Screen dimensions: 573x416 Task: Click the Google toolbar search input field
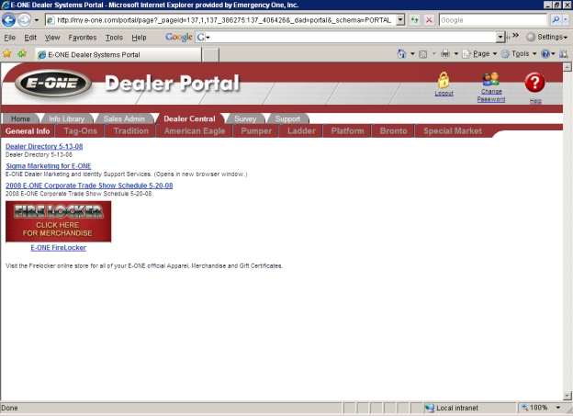353,37
